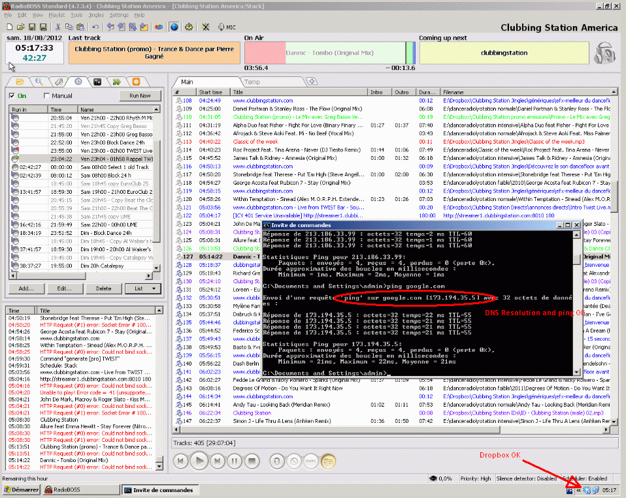Open the File menu
This screenshot has width=626, height=498.
(8, 15)
